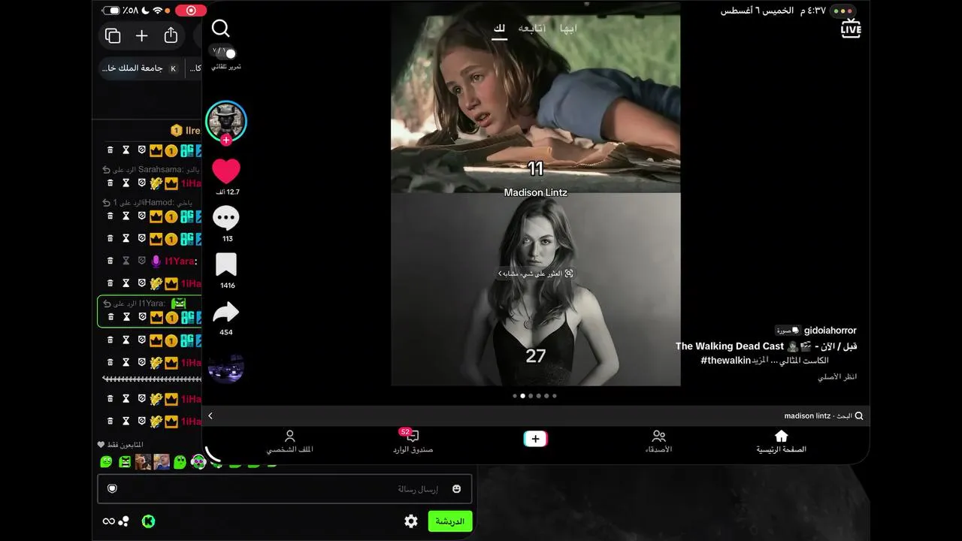Viewport: 962px width, 541px height.
Task: Add a new Safari tab
Action: 141,35
